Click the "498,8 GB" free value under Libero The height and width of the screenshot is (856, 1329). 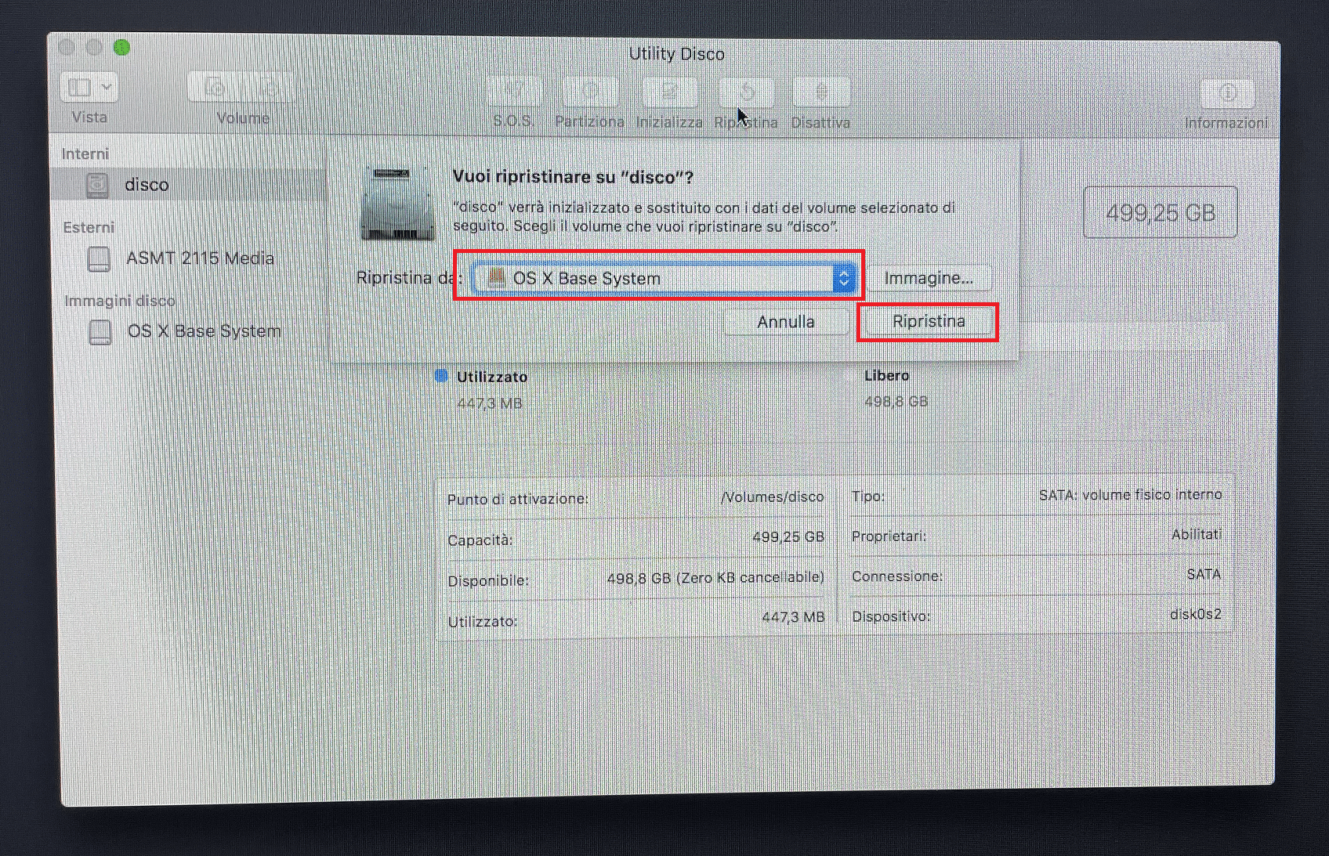(x=896, y=402)
